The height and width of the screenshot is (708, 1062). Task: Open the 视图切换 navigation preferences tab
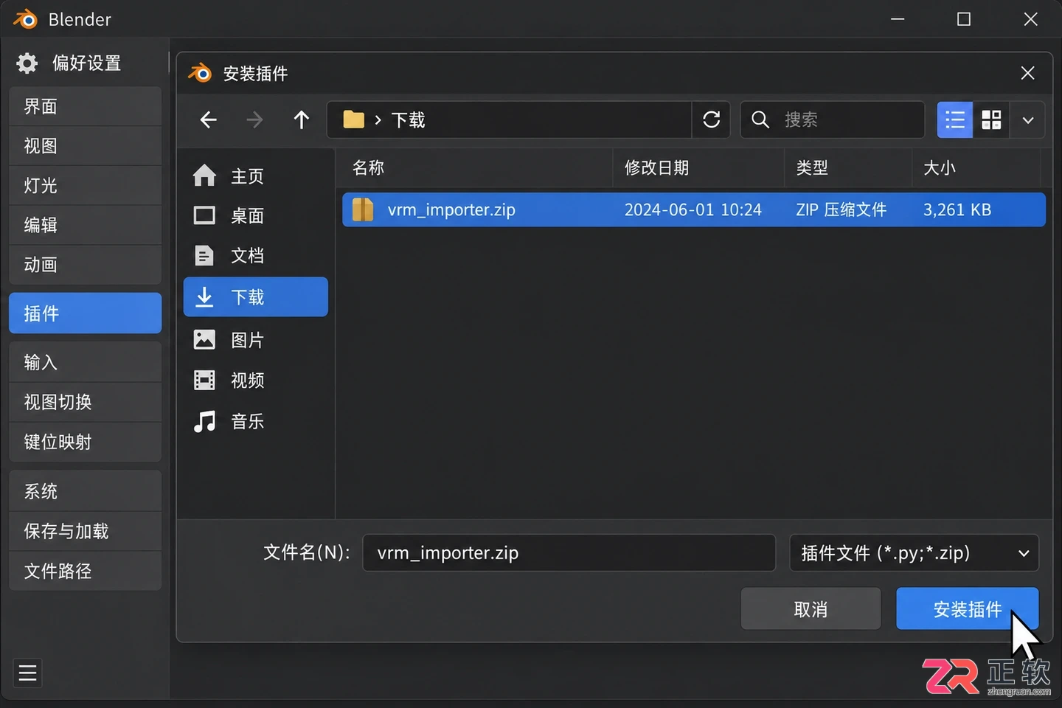click(x=85, y=402)
